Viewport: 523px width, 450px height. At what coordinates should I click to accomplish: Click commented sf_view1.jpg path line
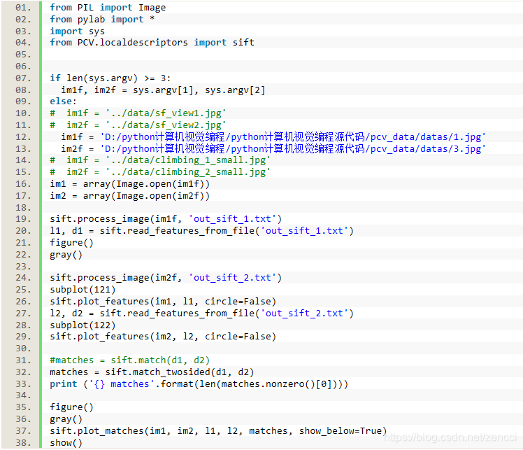click(138, 113)
